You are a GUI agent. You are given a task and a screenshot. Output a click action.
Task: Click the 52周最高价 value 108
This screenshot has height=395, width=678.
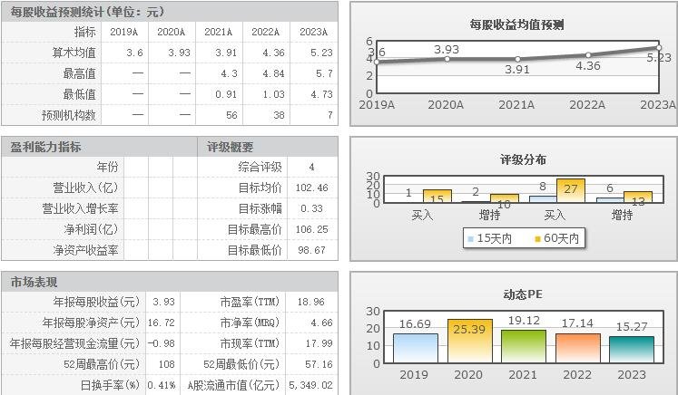click(166, 364)
